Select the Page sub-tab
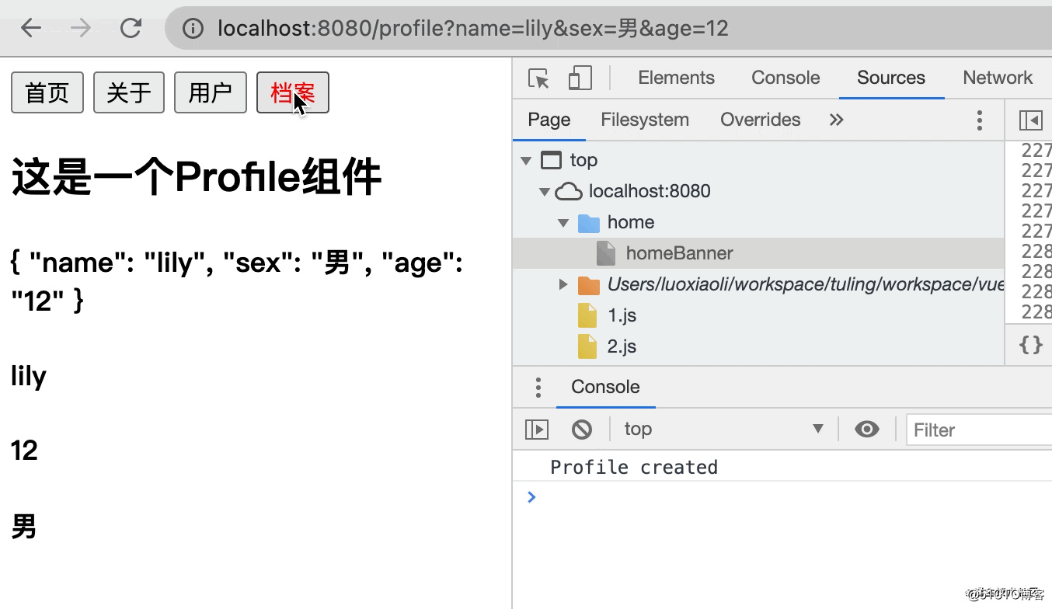 click(x=549, y=120)
